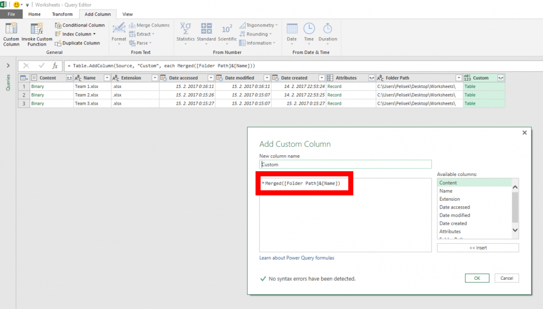This screenshot has height=309, width=543.
Task: Select row number 3 header
Action: pyautogui.click(x=24, y=103)
